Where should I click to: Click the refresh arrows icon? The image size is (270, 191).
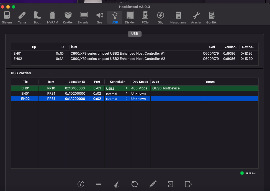[x=135, y=184]
